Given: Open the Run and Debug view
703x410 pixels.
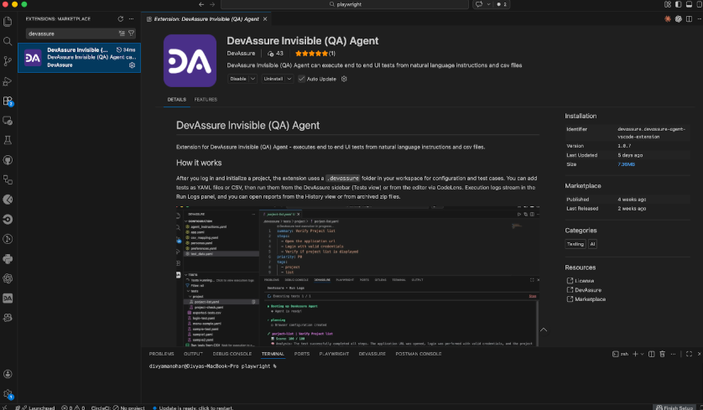Looking at the screenshot, I should tap(8, 81).
